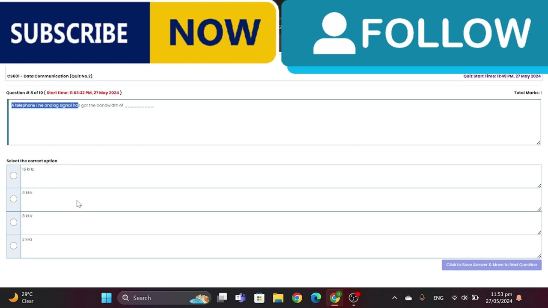Open OBS Studio from taskbar
Viewport: 548px width, 308px height.
[x=354, y=298]
